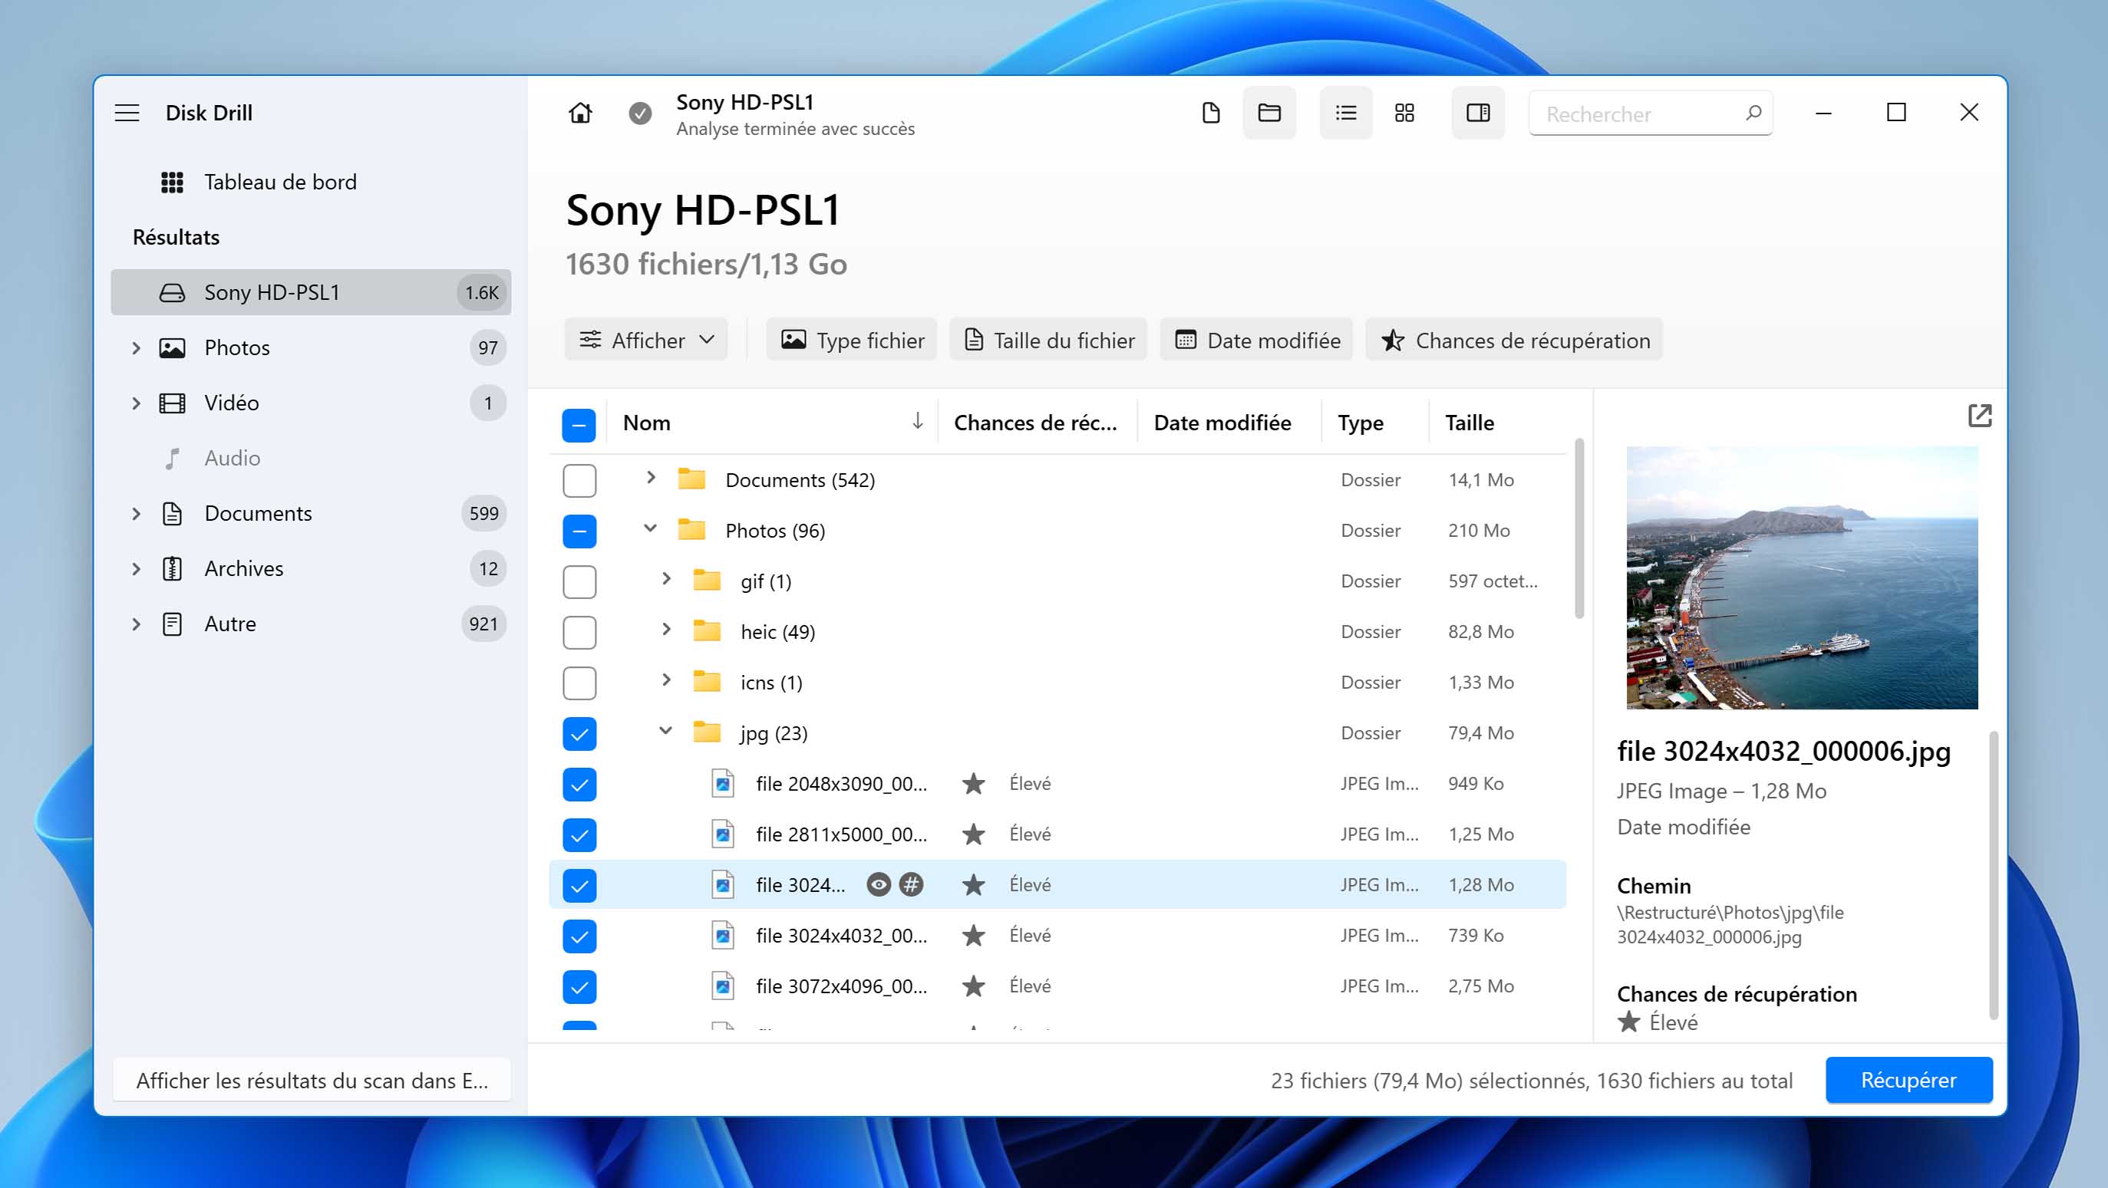Expand Photos category in sidebar
The width and height of the screenshot is (2108, 1188).
click(x=136, y=348)
